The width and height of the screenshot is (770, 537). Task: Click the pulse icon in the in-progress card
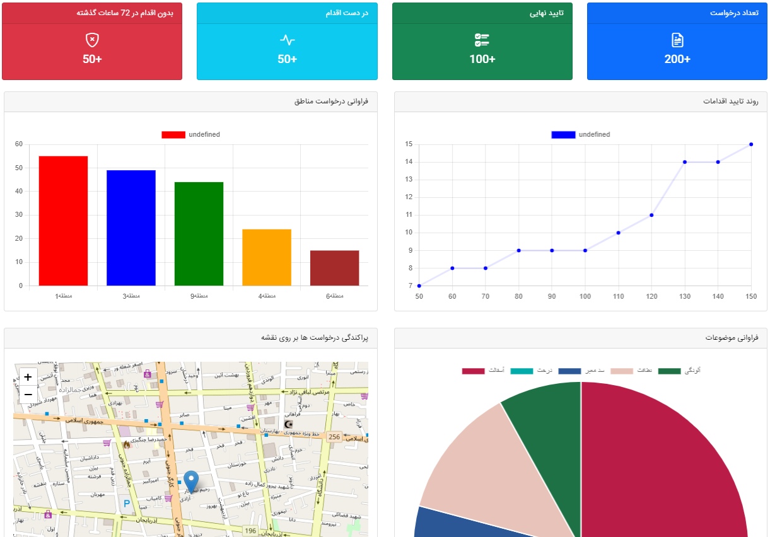tap(287, 40)
